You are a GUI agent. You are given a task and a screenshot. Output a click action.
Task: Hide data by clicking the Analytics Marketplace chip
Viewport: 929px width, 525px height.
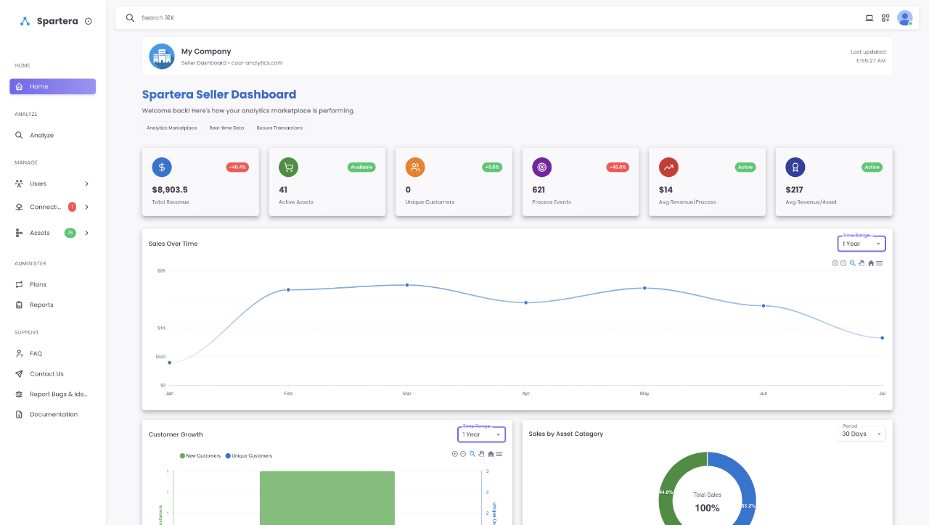point(171,128)
